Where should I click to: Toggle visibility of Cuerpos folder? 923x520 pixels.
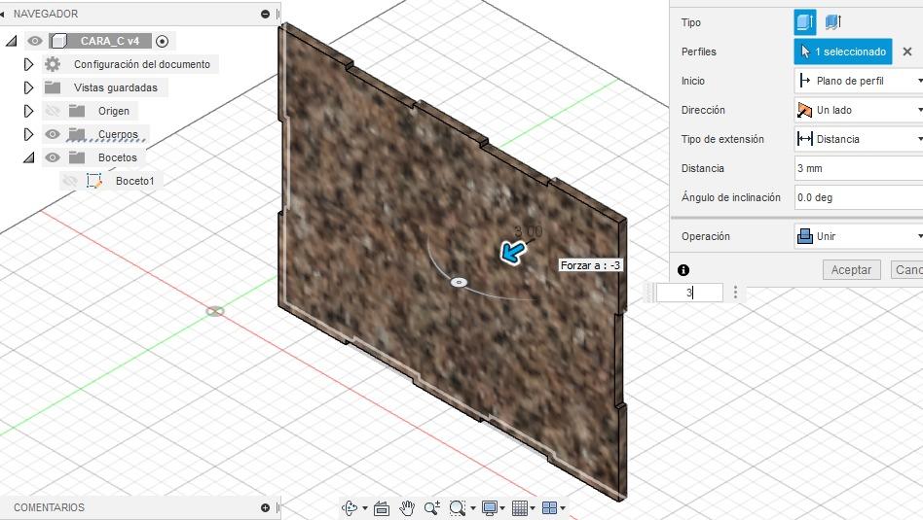(53, 134)
